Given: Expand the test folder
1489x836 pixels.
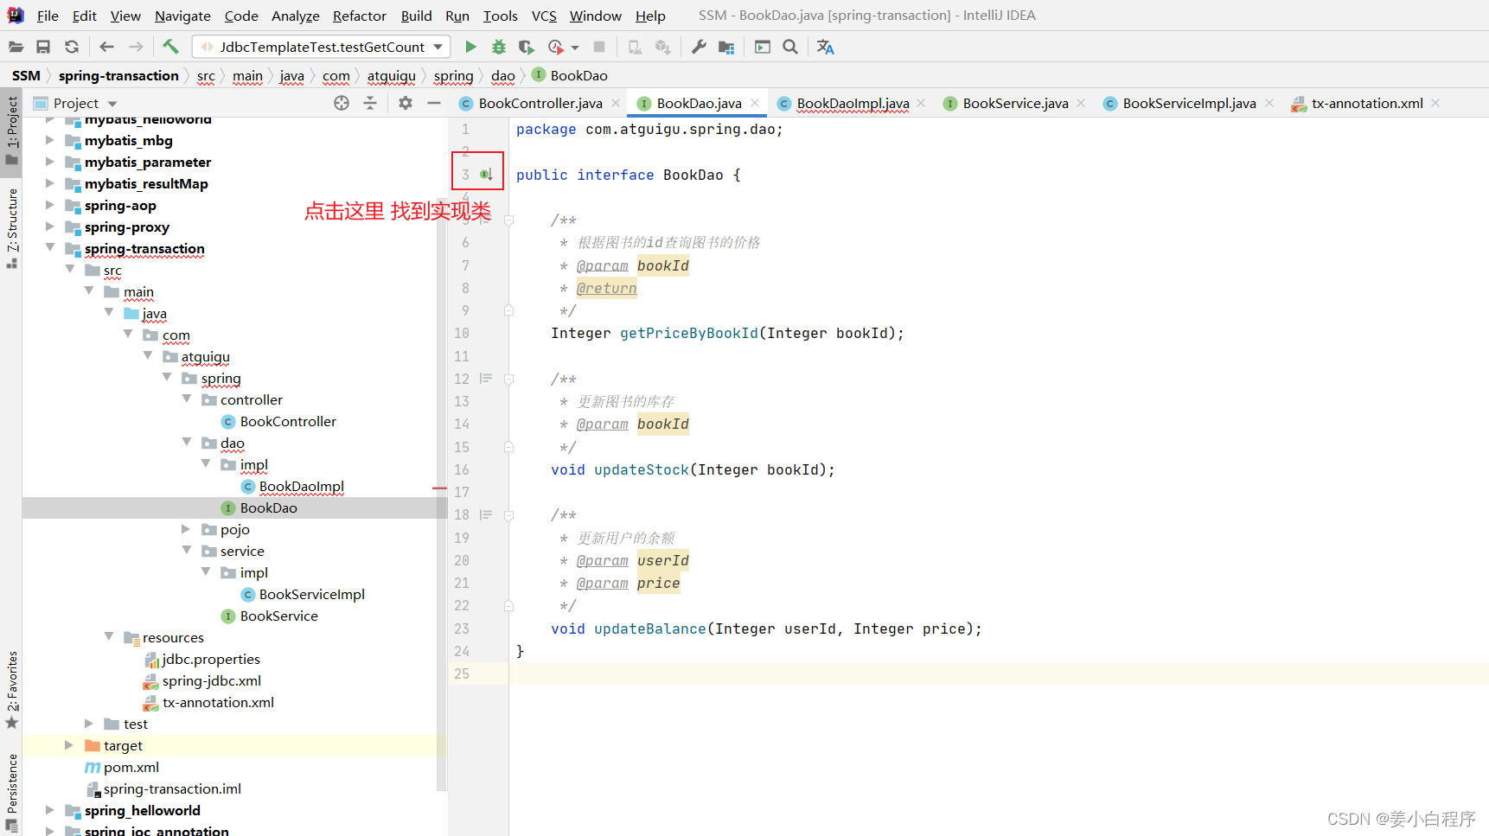Looking at the screenshot, I should (89, 724).
